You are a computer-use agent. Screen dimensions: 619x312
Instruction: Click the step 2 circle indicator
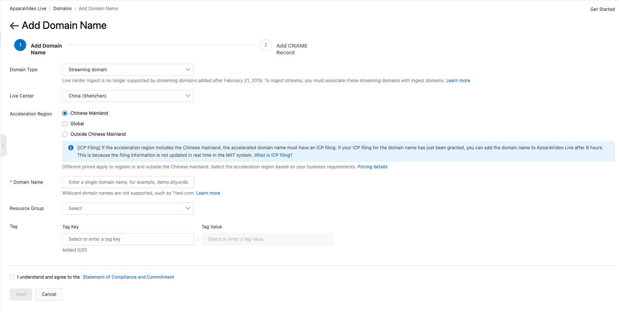tap(266, 45)
